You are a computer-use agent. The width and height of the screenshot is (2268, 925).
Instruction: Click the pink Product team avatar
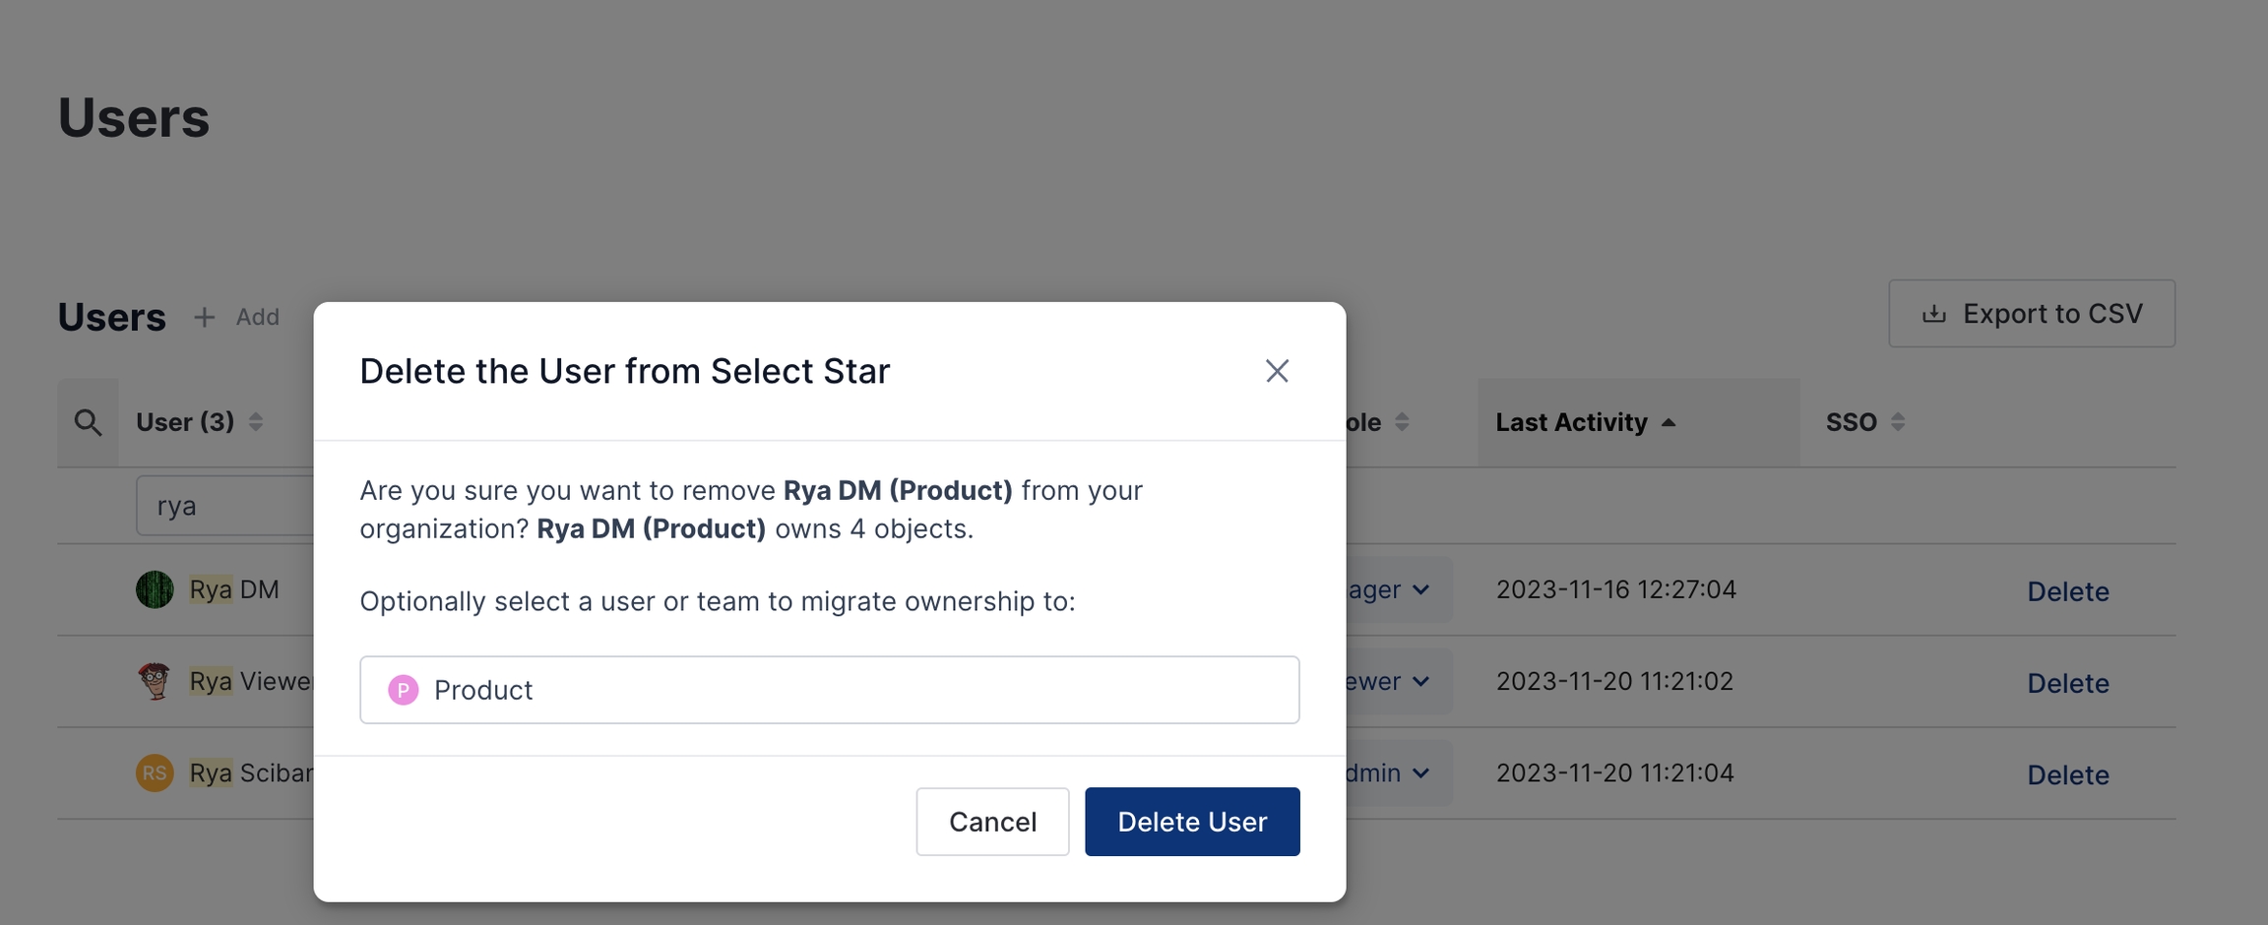pyautogui.click(x=403, y=690)
